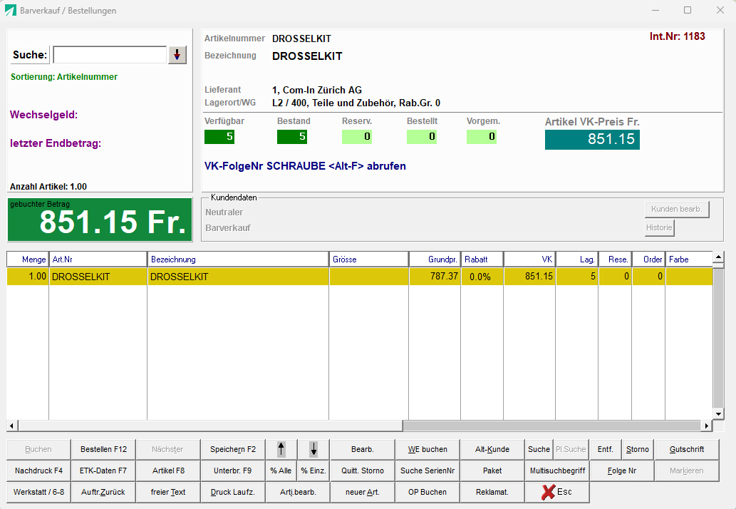The height and width of the screenshot is (509, 736).
Task: Click the Grösse column header
Action: pos(369,259)
